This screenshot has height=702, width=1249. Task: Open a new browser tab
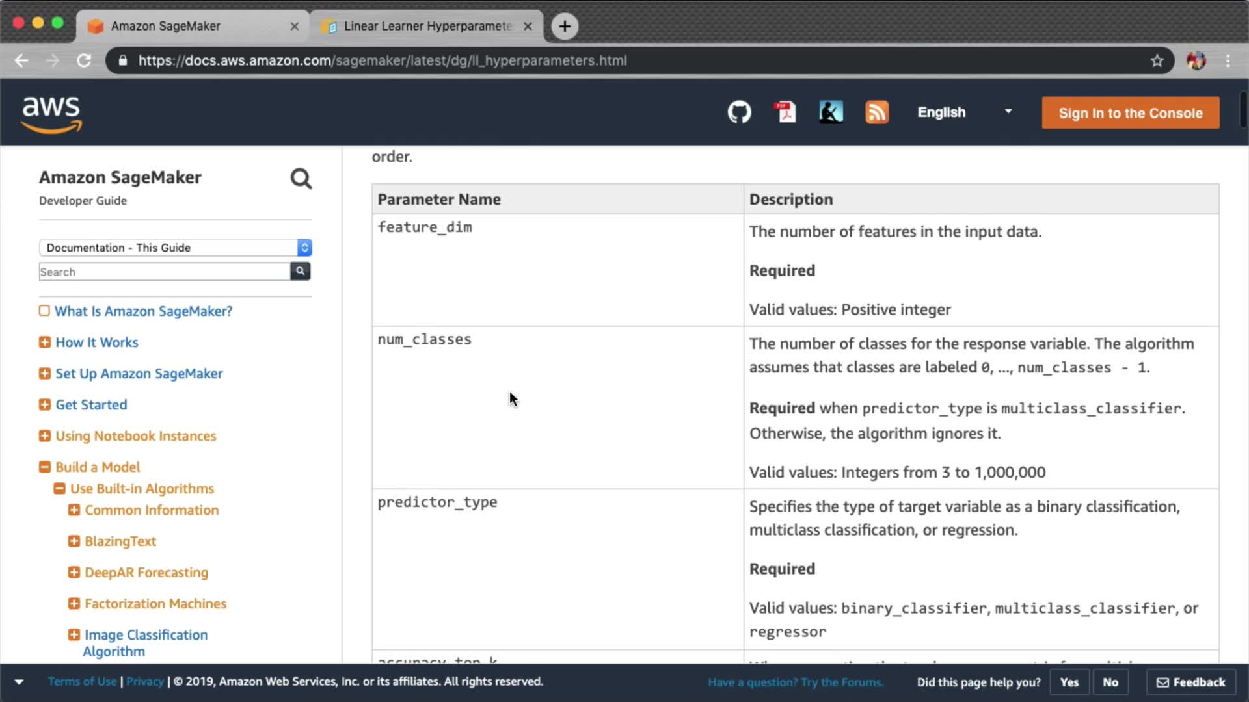pyautogui.click(x=565, y=26)
